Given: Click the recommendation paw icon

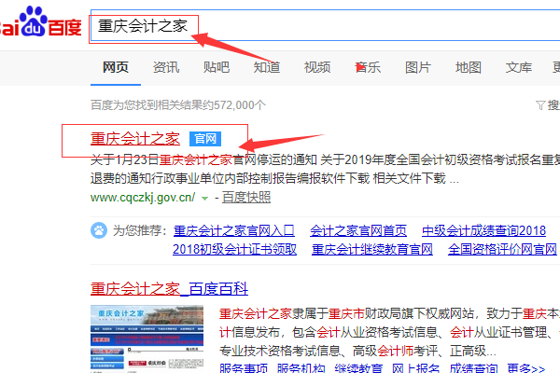Looking at the screenshot, I should click(x=99, y=230).
